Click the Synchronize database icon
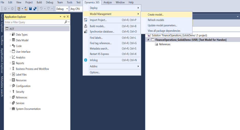Screen dimensions: 240x130 pos(86,32)
